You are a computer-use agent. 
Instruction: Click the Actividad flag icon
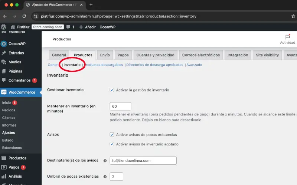point(287,37)
